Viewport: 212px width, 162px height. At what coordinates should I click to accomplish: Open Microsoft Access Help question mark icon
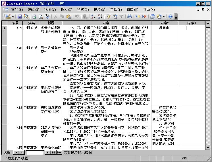click(171, 17)
